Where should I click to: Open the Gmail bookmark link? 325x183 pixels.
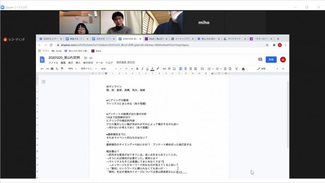[57, 51]
